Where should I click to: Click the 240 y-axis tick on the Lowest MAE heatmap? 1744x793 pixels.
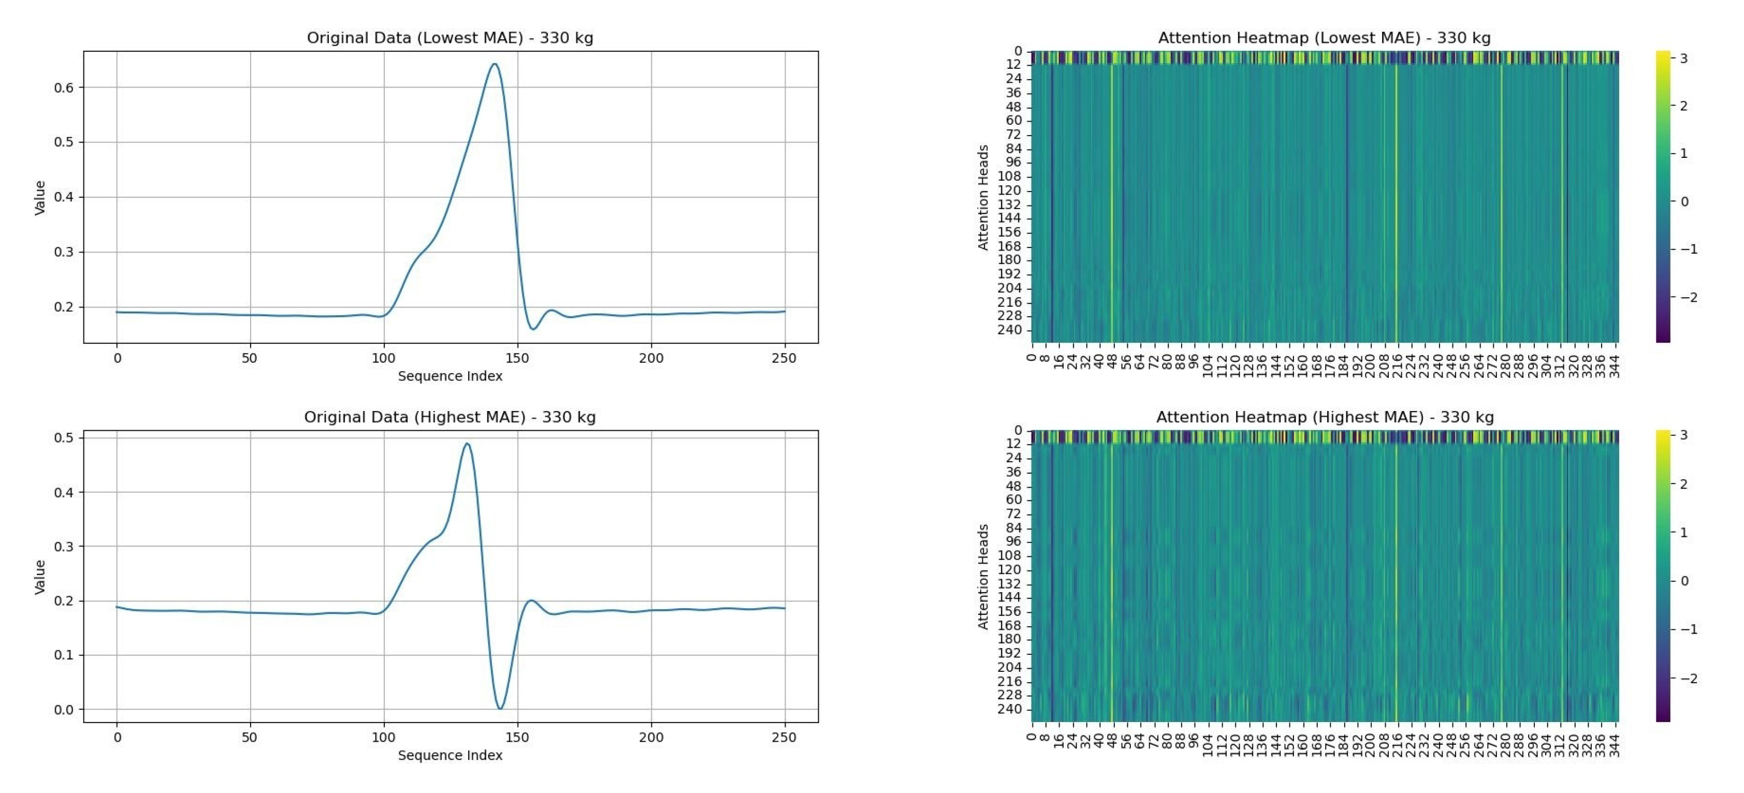1009,330
